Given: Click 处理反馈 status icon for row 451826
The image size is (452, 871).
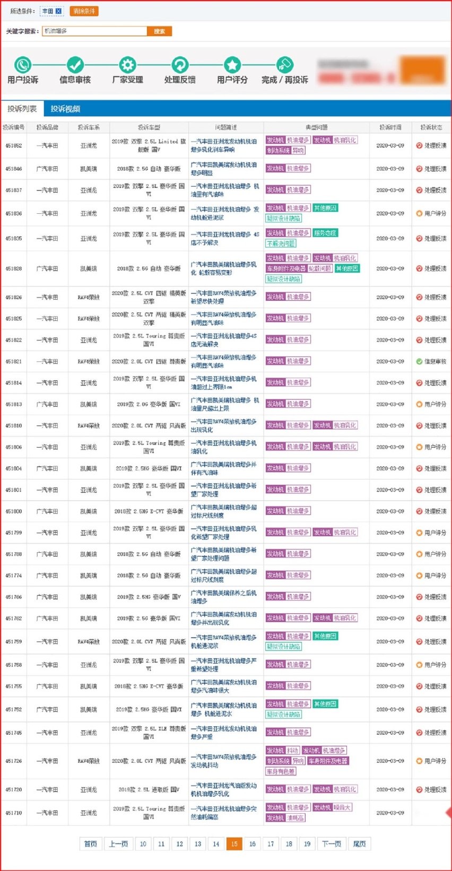Looking at the screenshot, I should point(419,297).
